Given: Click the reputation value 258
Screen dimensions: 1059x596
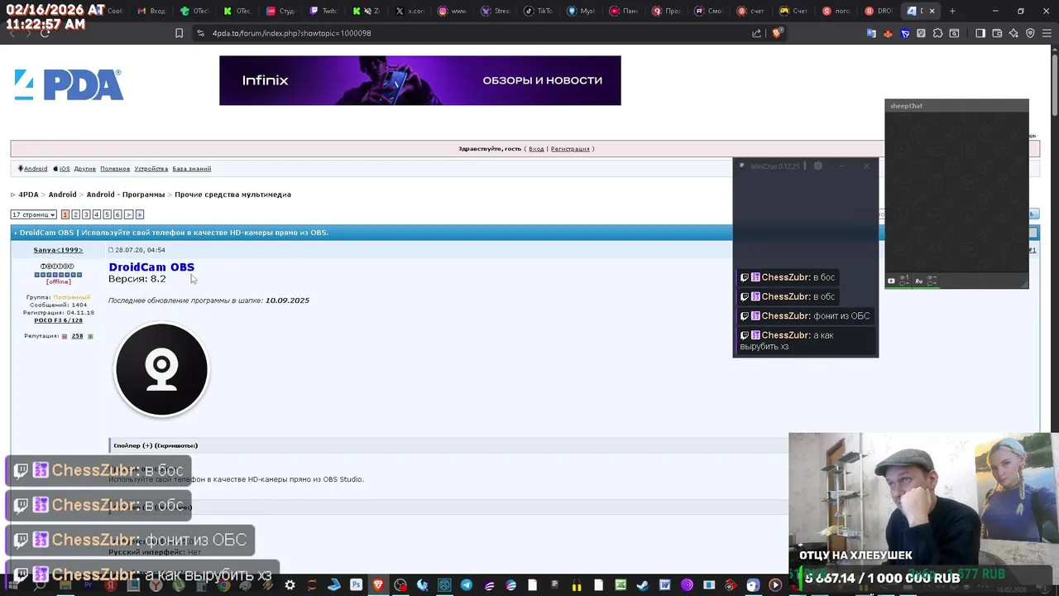Looking at the screenshot, I should point(77,336).
